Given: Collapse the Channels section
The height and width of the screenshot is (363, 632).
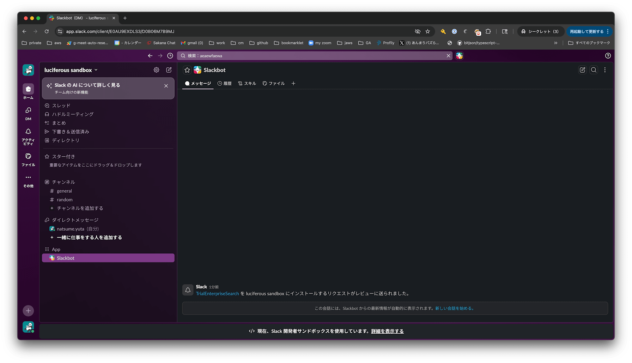Looking at the screenshot, I should pyautogui.click(x=63, y=182).
